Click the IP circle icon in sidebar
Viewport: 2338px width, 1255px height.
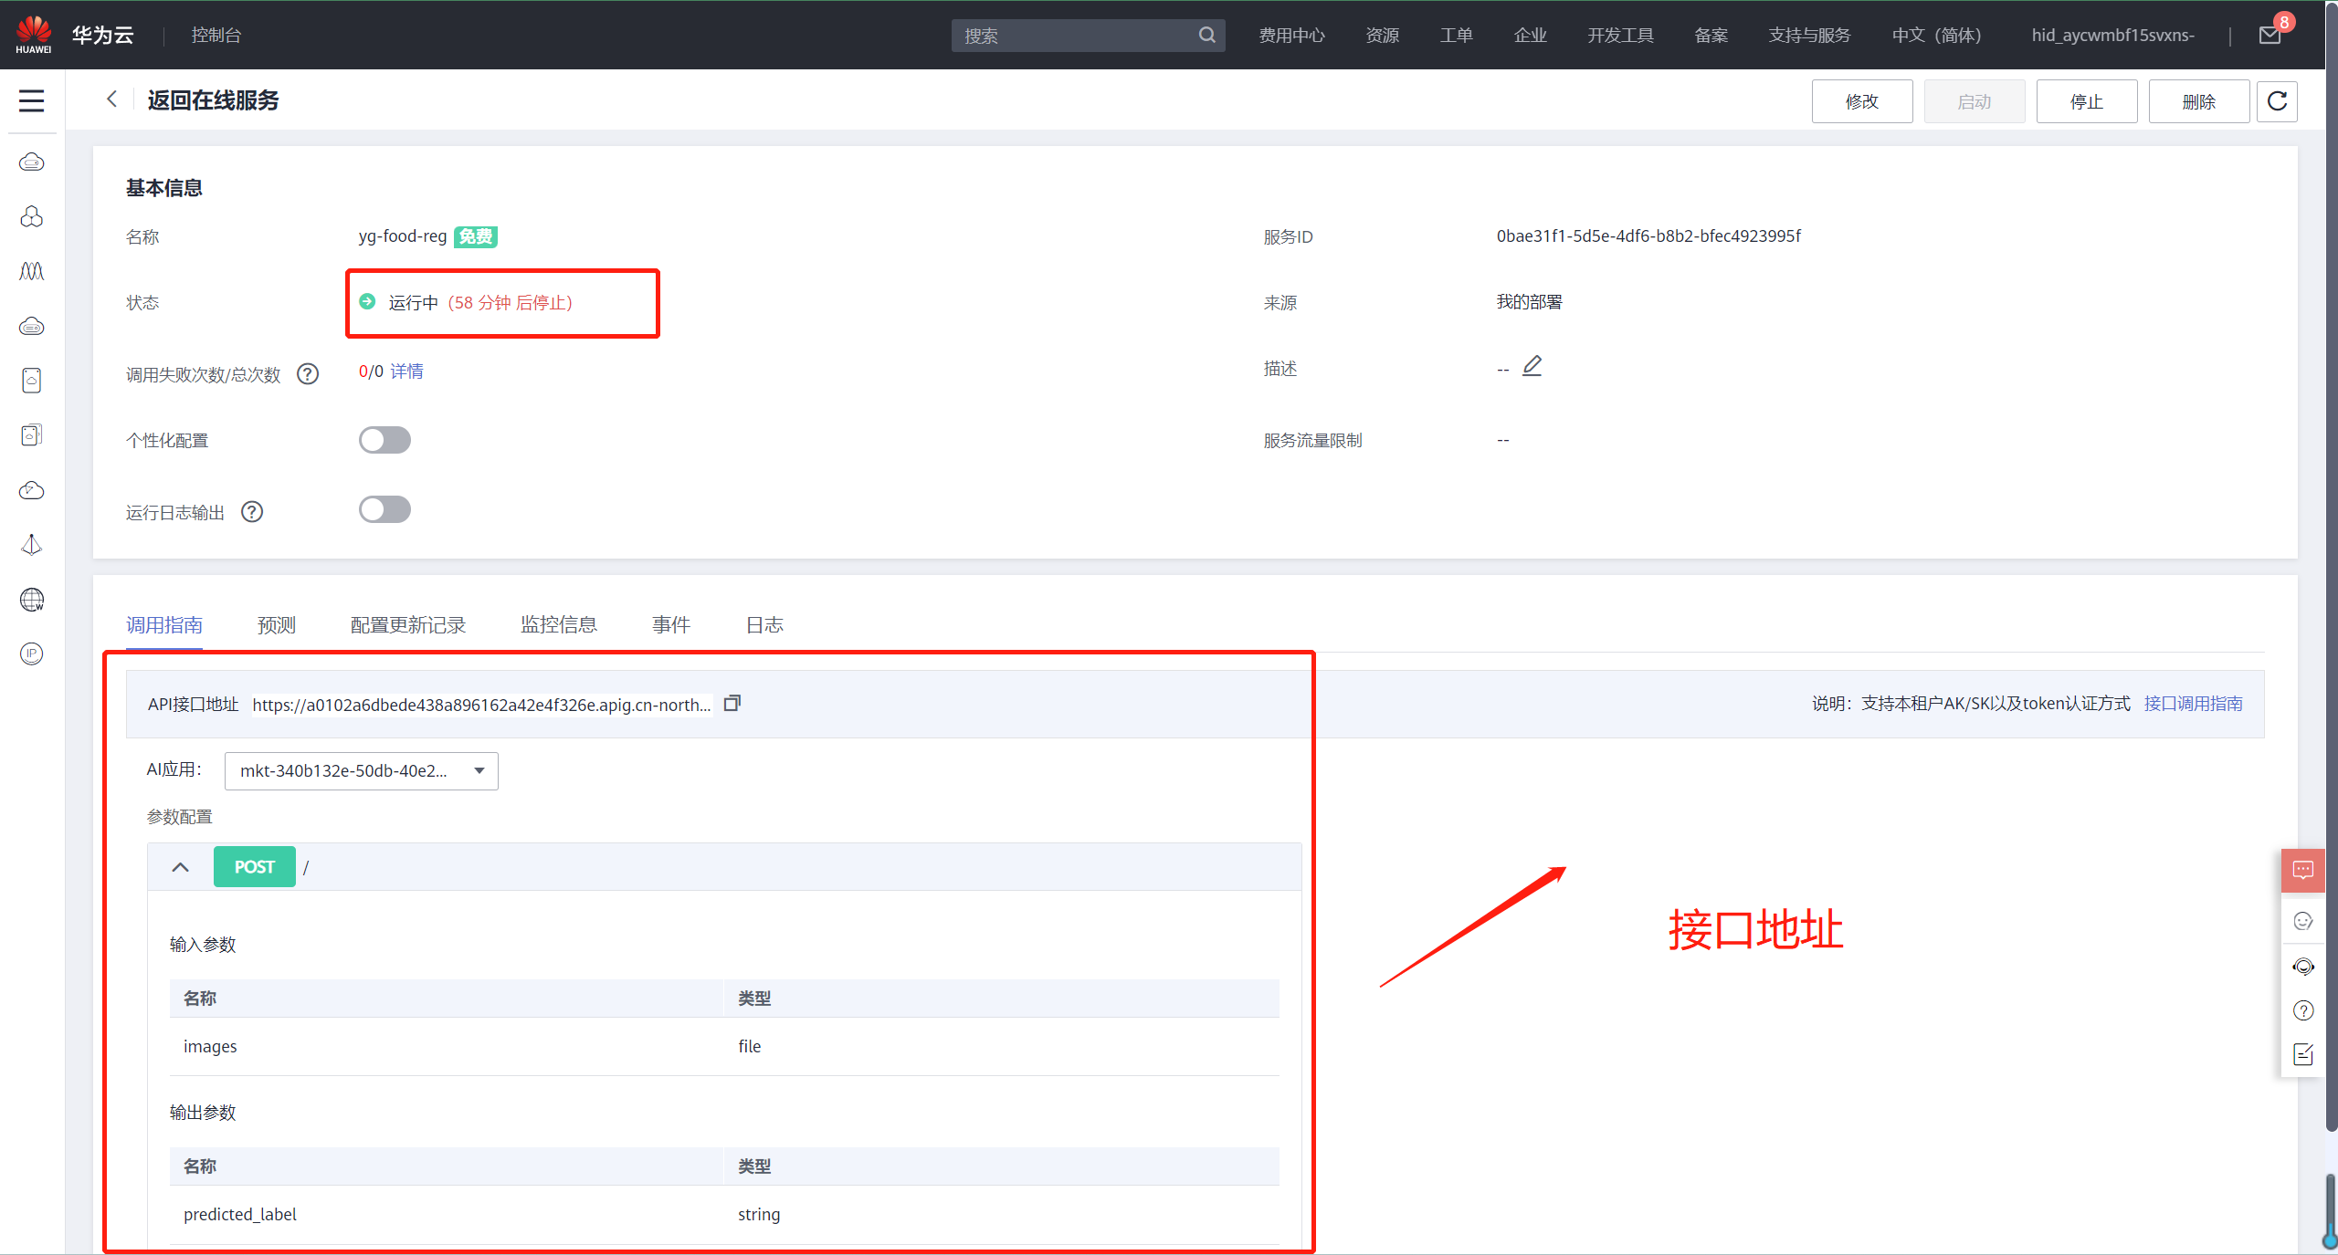[x=32, y=654]
